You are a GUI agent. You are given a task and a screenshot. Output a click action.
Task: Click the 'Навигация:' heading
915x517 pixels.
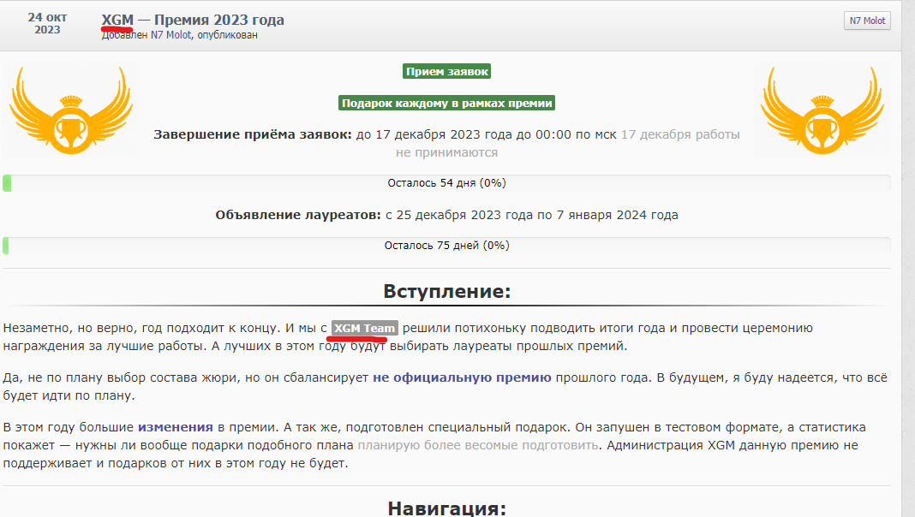(x=446, y=508)
